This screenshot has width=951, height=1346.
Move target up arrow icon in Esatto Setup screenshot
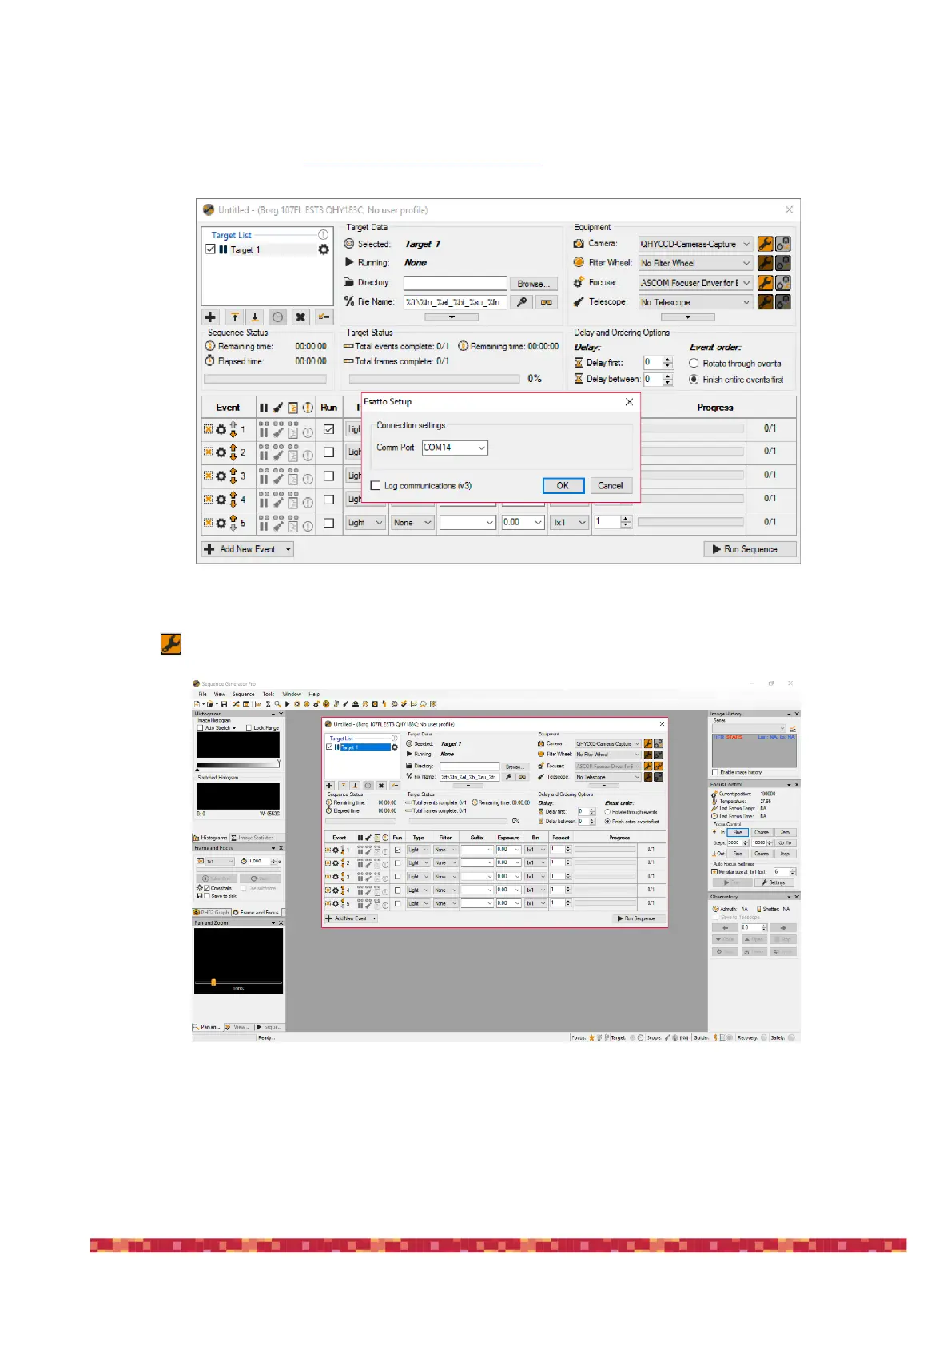[234, 317]
